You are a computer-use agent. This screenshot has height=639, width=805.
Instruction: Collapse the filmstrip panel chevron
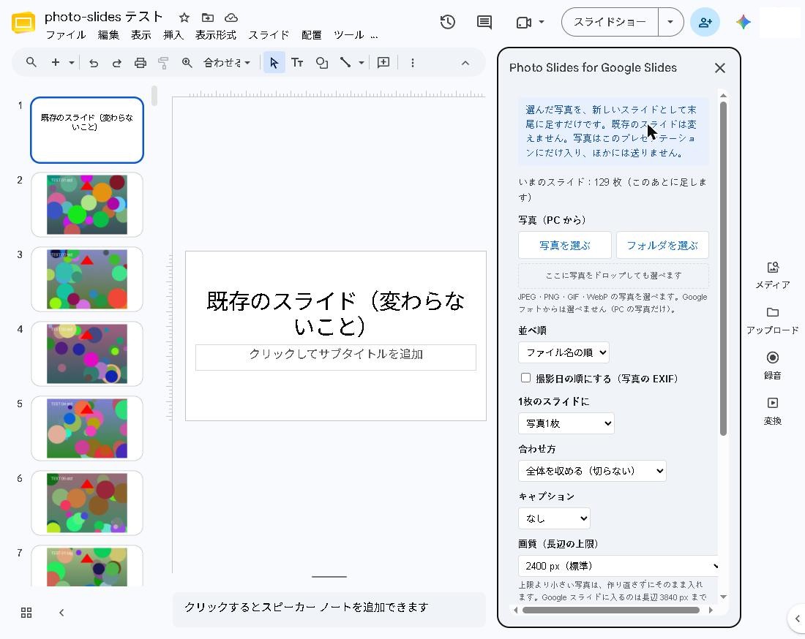(61, 613)
